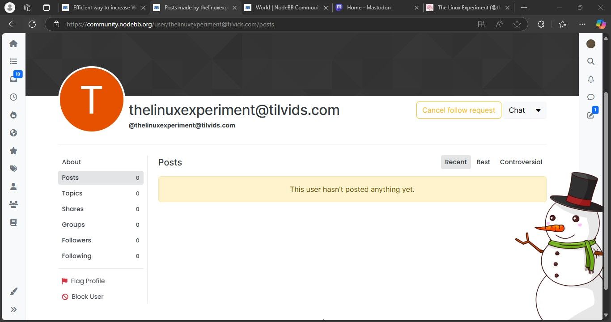Open the star icon in left sidebar
Image resolution: width=611 pixels, height=322 pixels.
tap(13, 151)
